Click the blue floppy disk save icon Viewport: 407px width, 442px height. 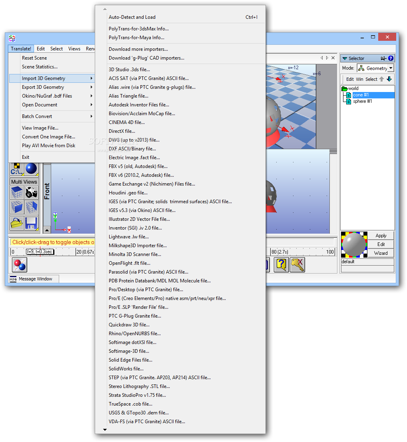(x=31, y=223)
